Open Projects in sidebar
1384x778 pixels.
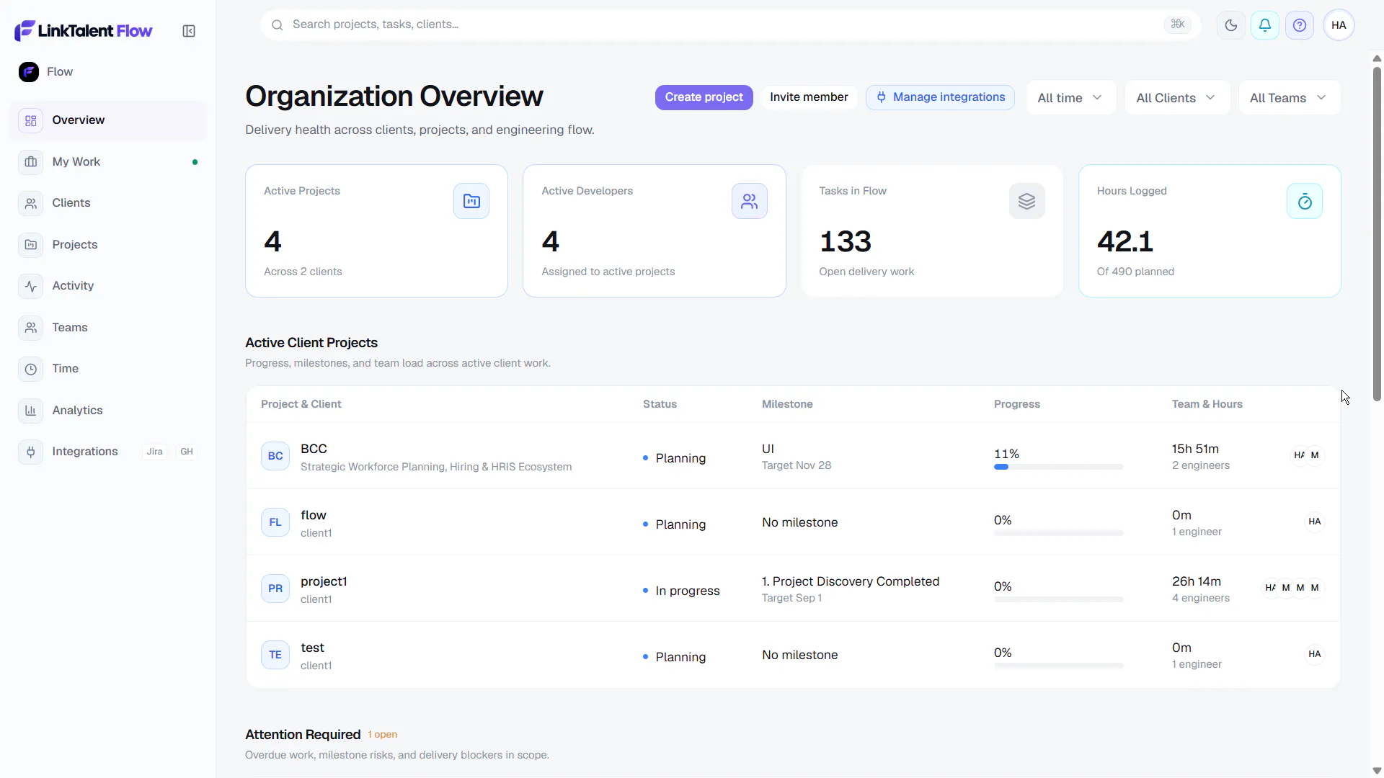click(x=108, y=245)
